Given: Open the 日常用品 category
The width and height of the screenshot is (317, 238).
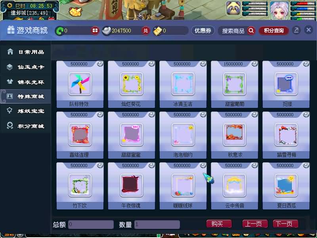Looking at the screenshot, I should (26, 52).
